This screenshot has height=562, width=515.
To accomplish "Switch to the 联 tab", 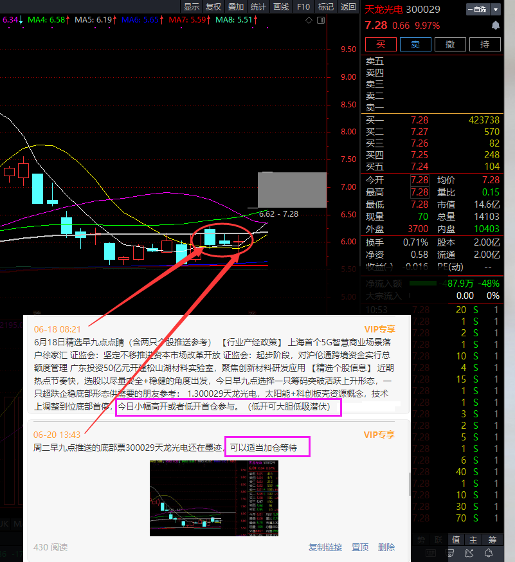I will [x=438, y=539].
